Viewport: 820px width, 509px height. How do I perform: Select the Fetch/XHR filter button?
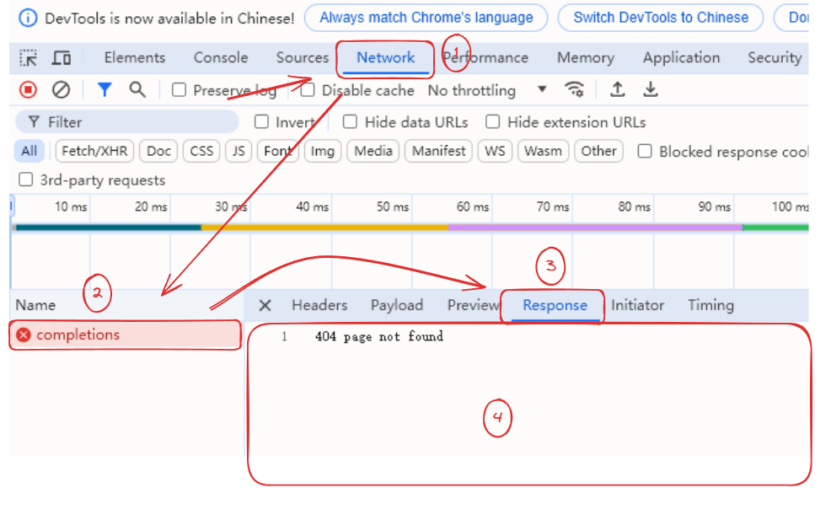[x=93, y=152]
